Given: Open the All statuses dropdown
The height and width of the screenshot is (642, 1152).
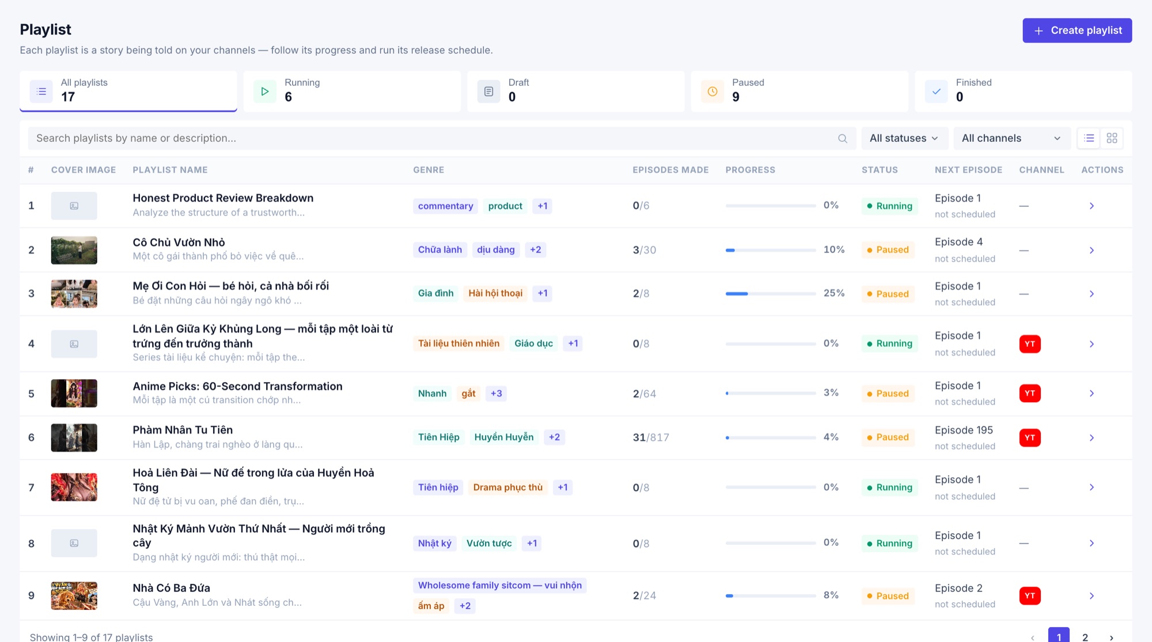Looking at the screenshot, I should tap(904, 138).
